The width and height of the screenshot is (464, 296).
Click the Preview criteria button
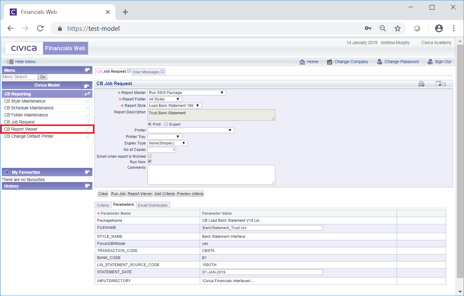(190, 194)
